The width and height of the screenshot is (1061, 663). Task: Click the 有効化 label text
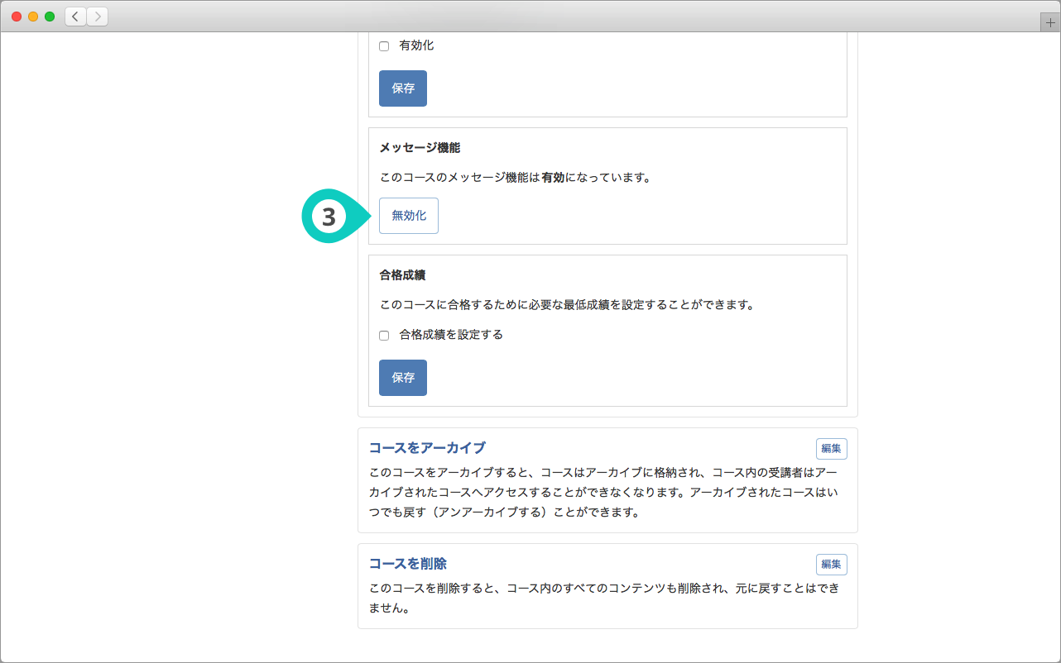tap(416, 45)
